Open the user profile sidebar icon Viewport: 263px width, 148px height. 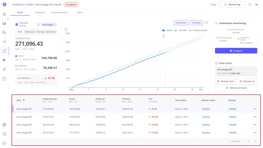4,143
